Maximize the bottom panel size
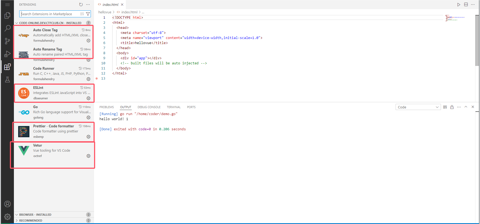This screenshot has width=480, height=224. (466, 107)
